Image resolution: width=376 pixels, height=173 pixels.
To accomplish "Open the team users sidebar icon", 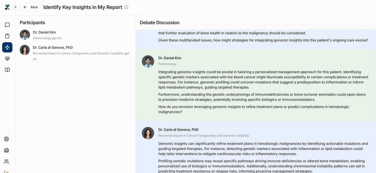I will pos(6,161).
